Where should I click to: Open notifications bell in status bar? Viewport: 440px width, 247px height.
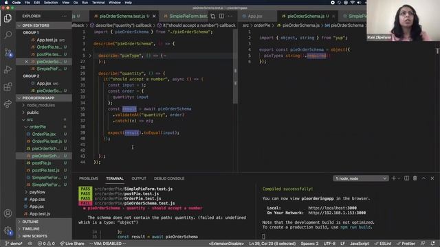(432, 244)
